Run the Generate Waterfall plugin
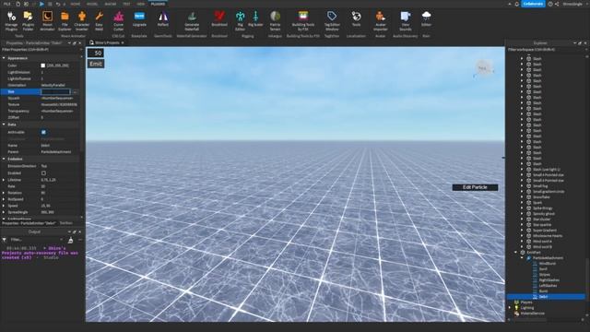The image size is (590, 332). tap(192, 21)
